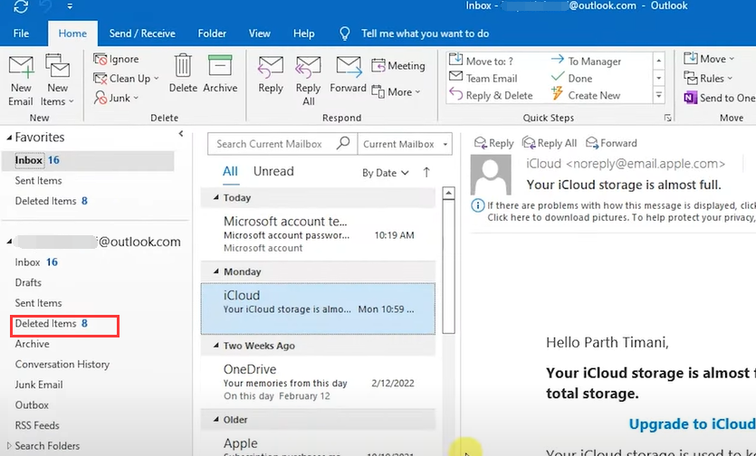The width and height of the screenshot is (756, 456).
Task: Click the Ignore conversation icon
Action: pos(100,60)
